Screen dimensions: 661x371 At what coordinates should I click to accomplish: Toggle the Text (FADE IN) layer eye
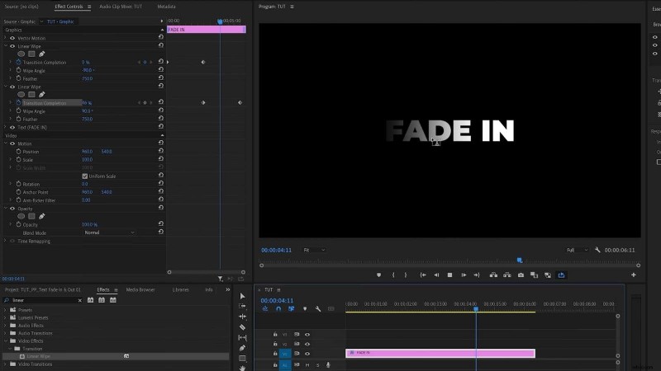[x=12, y=128]
